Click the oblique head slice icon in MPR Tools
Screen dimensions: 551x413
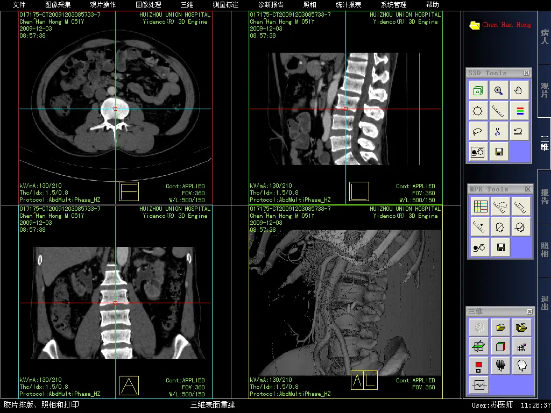point(500,227)
